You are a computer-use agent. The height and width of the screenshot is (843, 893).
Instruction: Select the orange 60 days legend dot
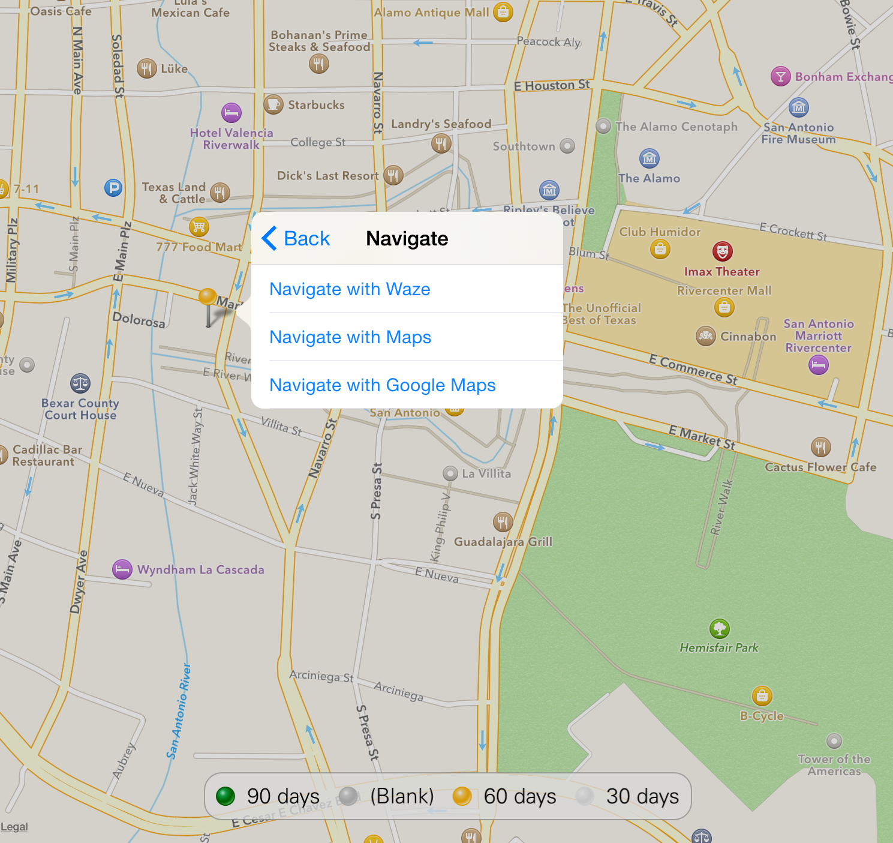pos(462,796)
